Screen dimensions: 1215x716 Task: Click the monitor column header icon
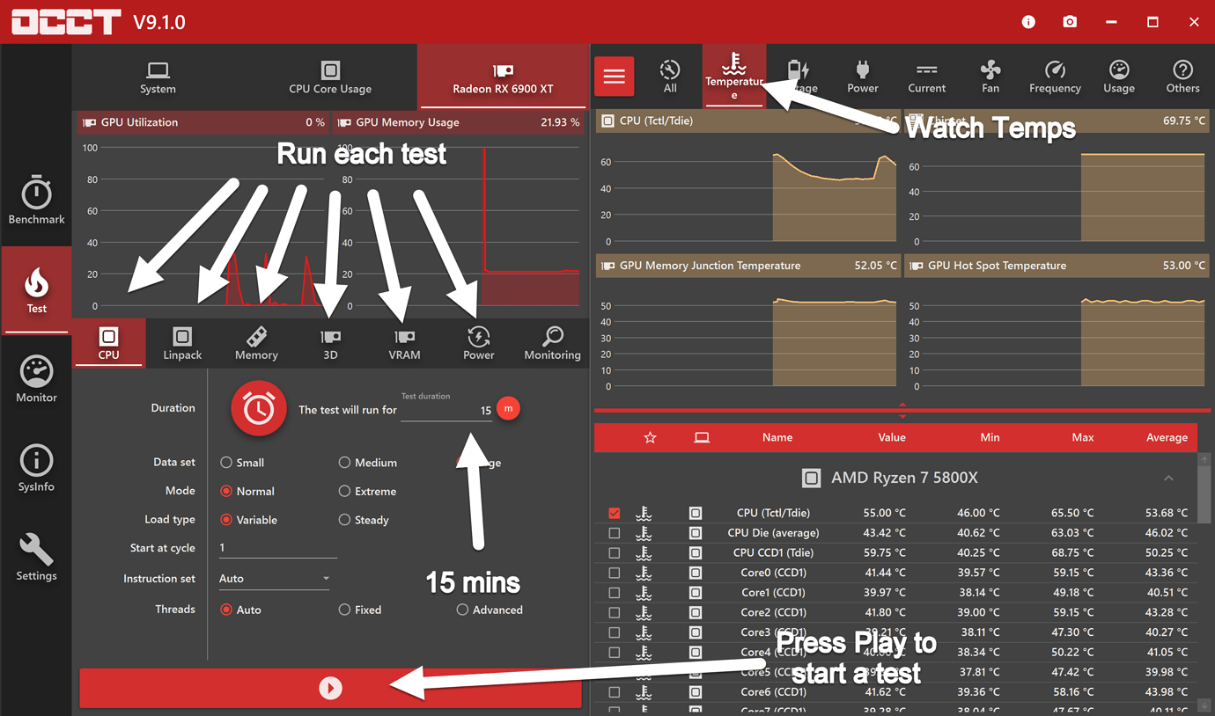click(702, 437)
